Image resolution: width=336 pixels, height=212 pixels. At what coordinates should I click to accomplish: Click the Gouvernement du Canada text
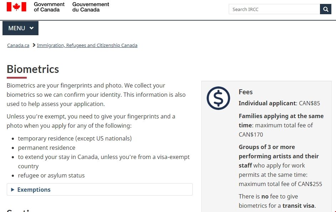(91, 7)
